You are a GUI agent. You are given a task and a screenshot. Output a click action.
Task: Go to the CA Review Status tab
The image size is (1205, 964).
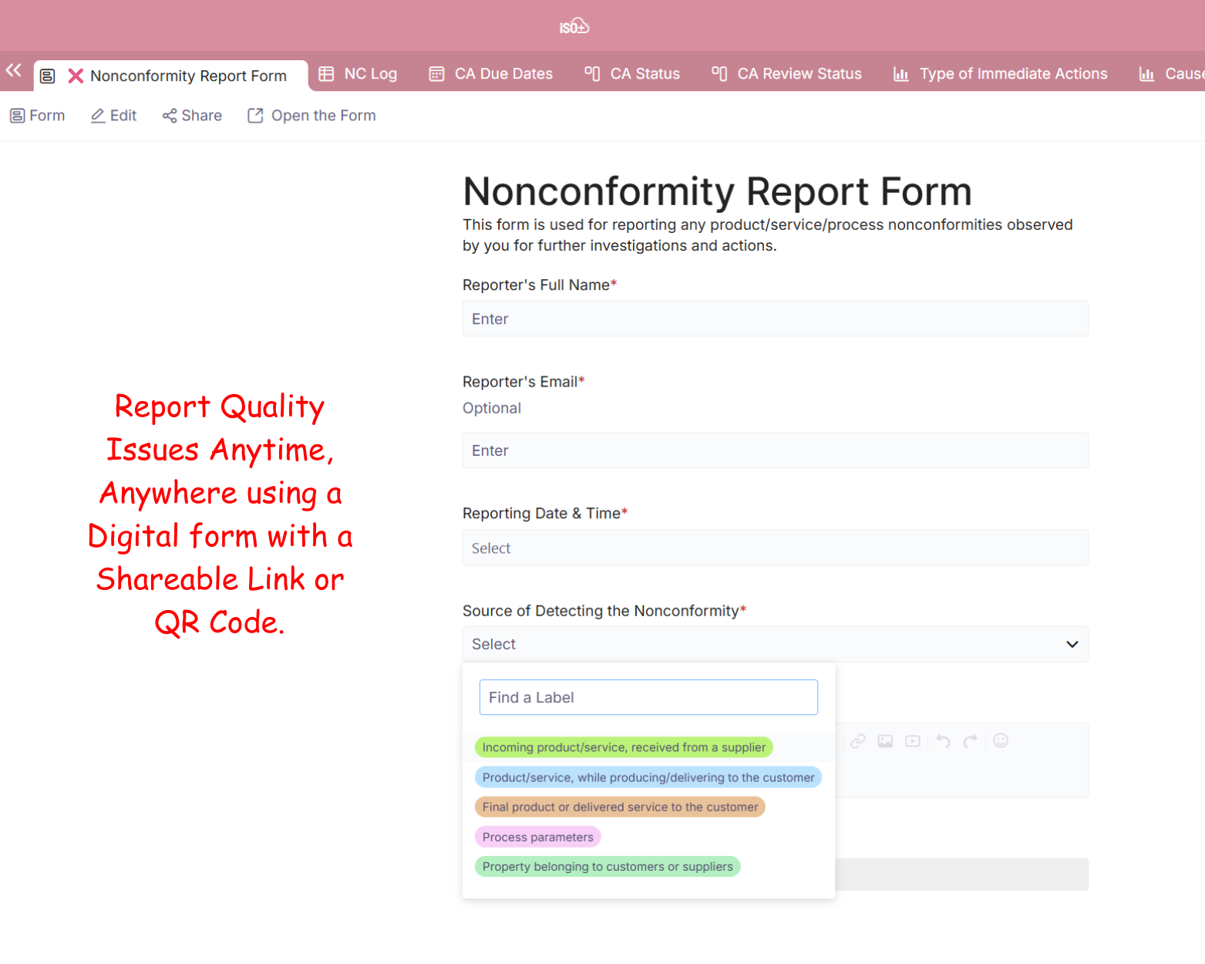786,74
